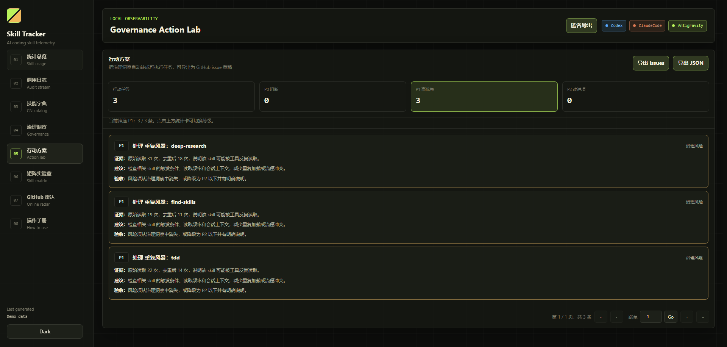Click evidence line 原始读取 22 次

point(188,270)
